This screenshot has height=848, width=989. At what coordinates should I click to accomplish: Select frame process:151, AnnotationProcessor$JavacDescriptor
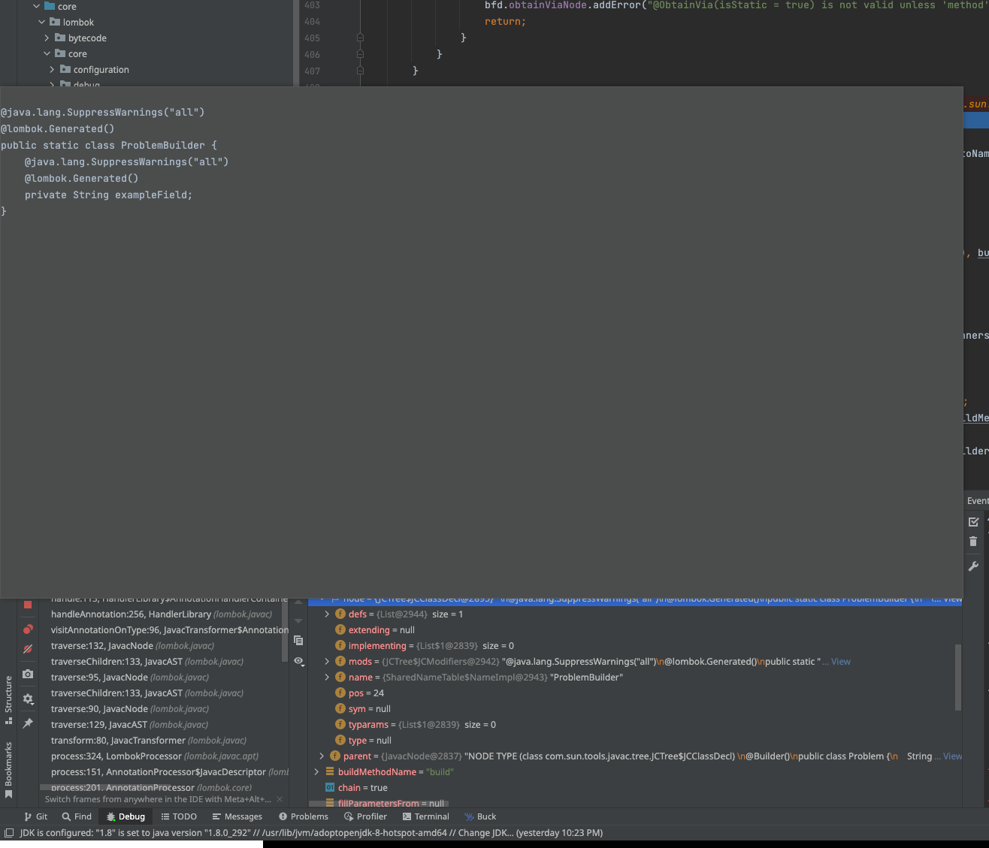(169, 772)
